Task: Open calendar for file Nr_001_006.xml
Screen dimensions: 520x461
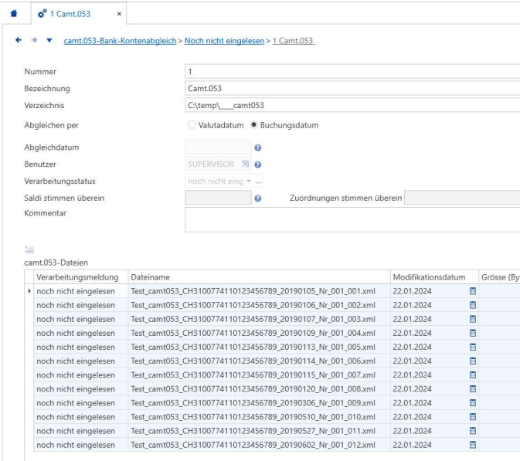Action: click(x=473, y=361)
